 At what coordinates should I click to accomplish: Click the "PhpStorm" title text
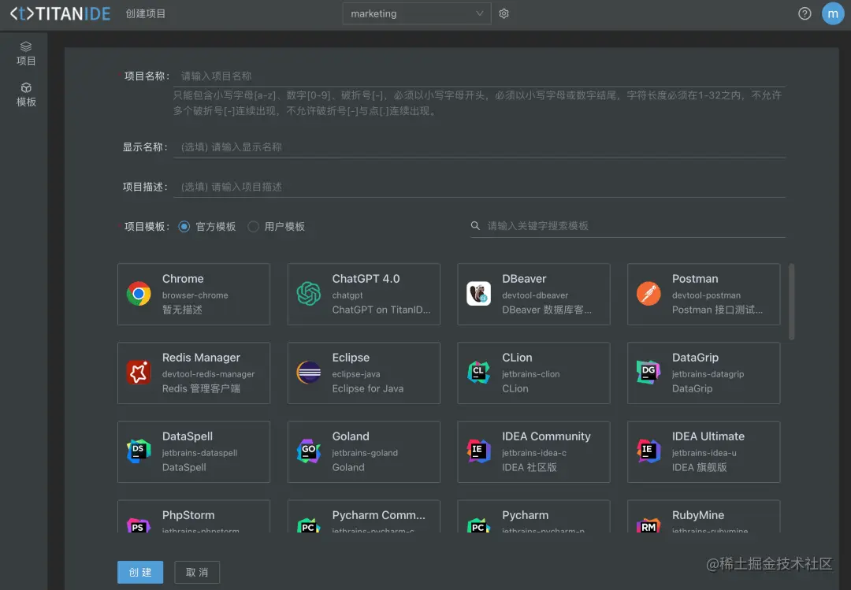point(188,515)
